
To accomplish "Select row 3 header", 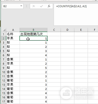I will pos(4,43).
